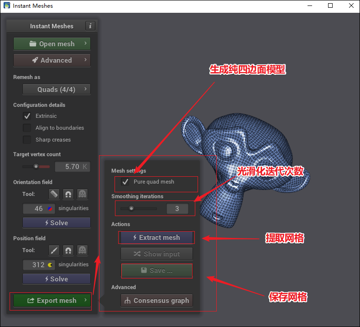This screenshot has height=327, width=360.
Task: Click the Save ... button
Action: (157, 270)
